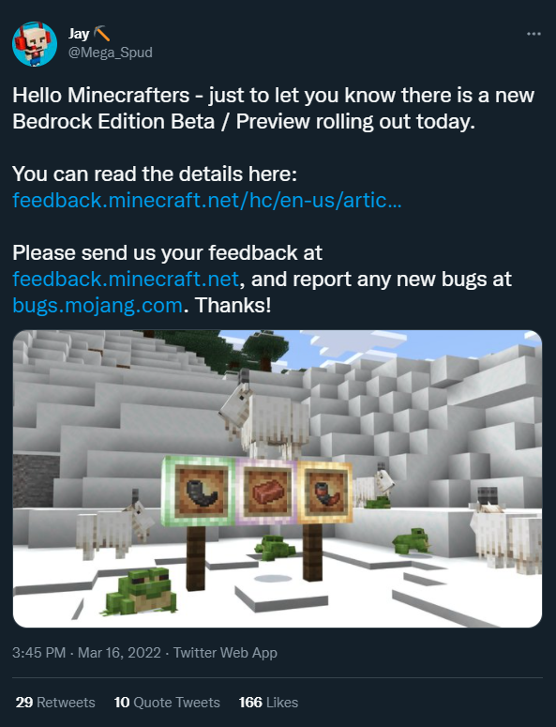Open the tweet's three-dot more options menu
Image resolution: width=556 pixels, height=727 pixels.
pyautogui.click(x=533, y=34)
